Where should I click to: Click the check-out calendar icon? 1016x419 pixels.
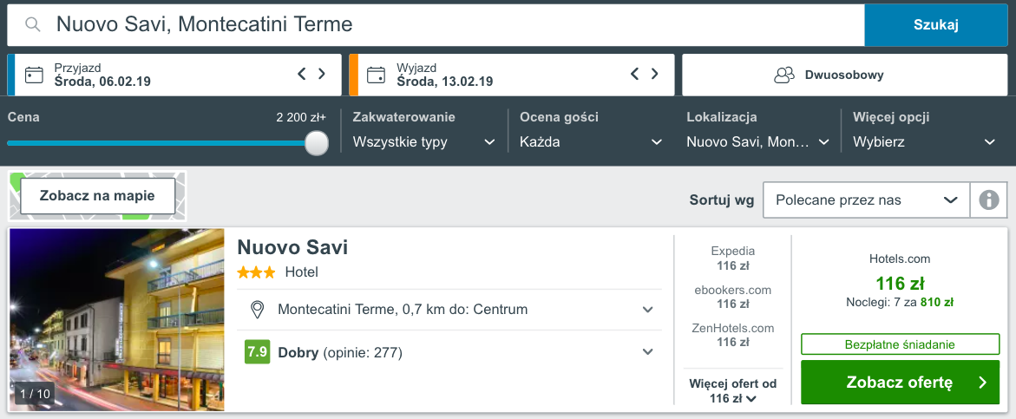376,75
